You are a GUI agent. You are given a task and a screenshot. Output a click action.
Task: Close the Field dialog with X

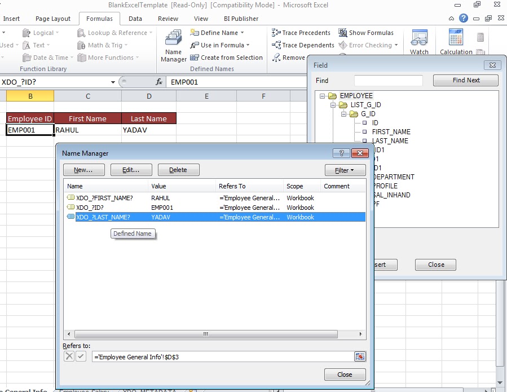pyautogui.click(x=492, y=65)
